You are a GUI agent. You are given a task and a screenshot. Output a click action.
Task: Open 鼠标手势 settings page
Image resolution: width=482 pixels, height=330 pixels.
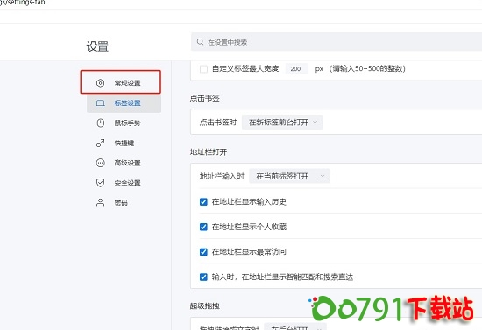coord(124,123)
